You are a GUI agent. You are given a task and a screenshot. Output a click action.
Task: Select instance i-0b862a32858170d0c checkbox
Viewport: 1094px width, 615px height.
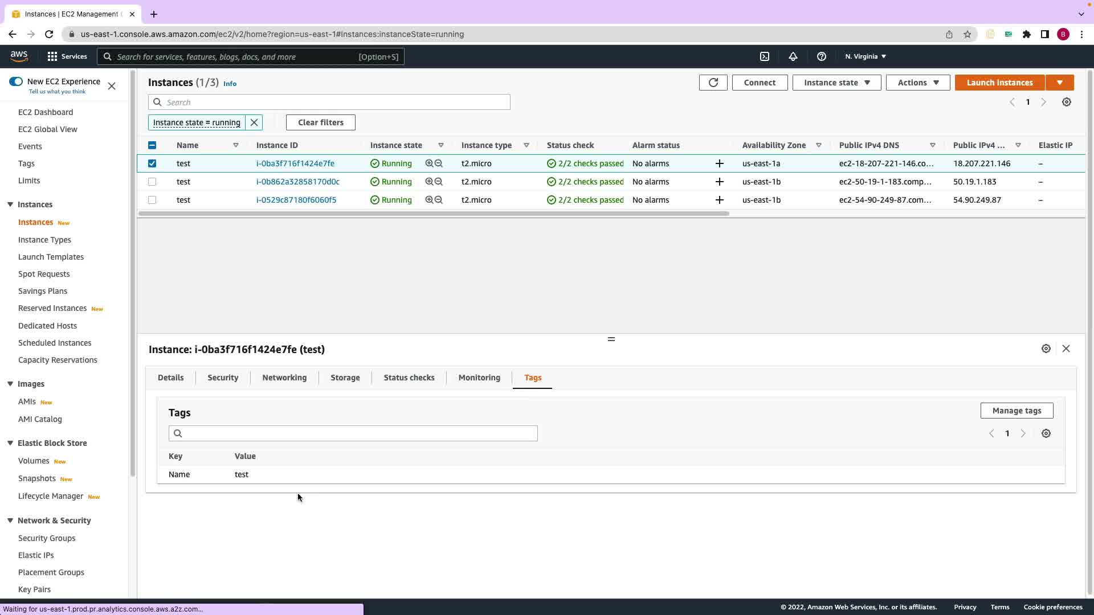point(152,182)
